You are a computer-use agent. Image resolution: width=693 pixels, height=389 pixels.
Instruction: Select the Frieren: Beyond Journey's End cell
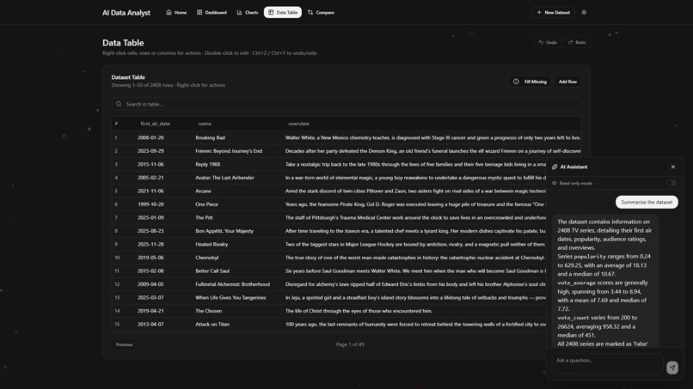[x=229, y=151]
